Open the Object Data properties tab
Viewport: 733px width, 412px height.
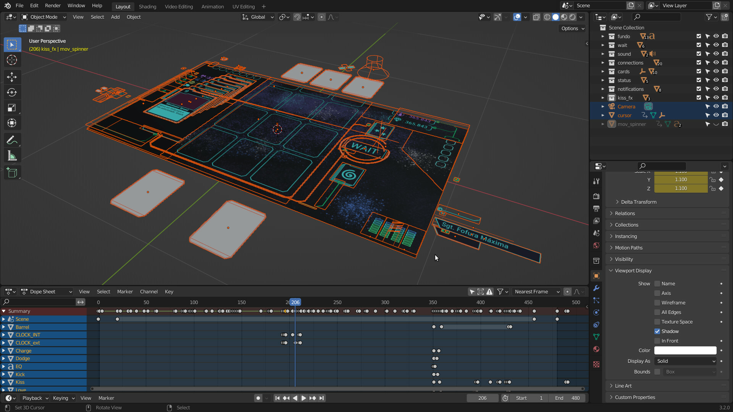(596, 337)
